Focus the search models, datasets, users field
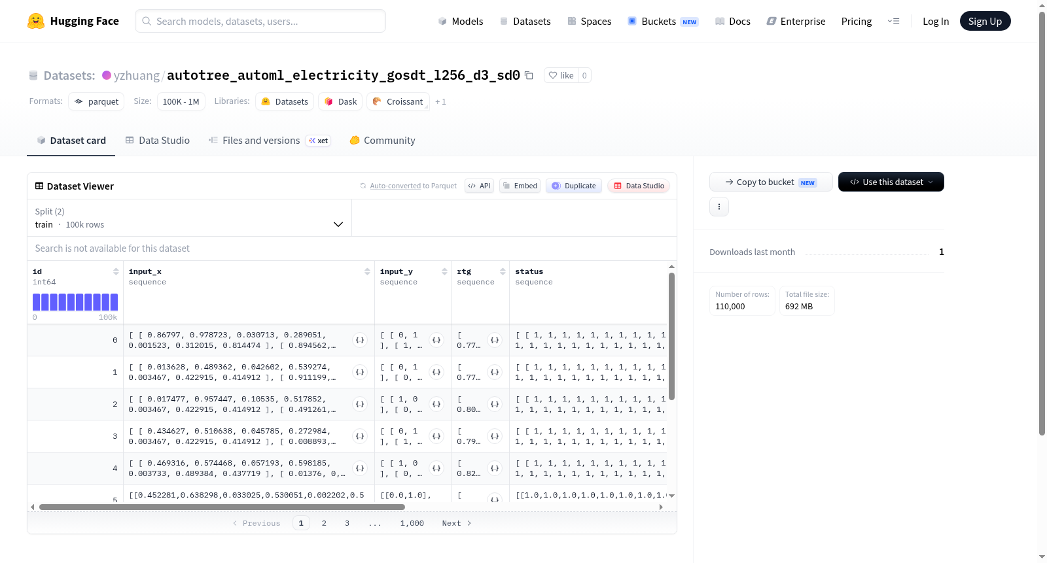Screen dimensions: 1047x563 click(x=260, y=21)
